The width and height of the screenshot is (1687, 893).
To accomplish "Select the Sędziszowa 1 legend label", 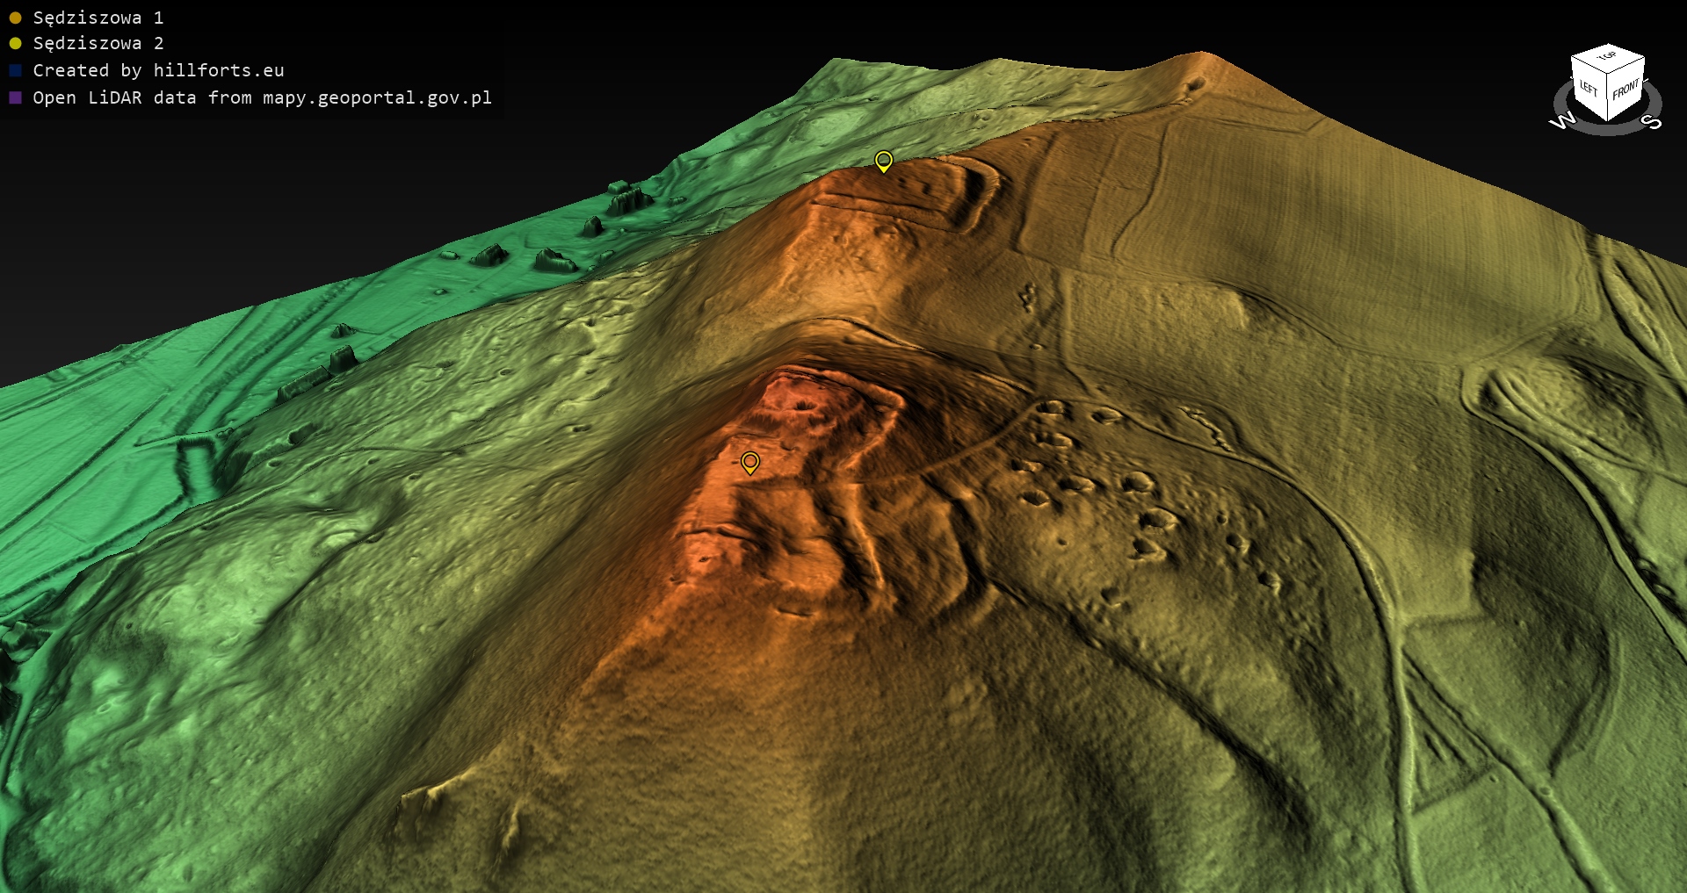I will 98,18.
